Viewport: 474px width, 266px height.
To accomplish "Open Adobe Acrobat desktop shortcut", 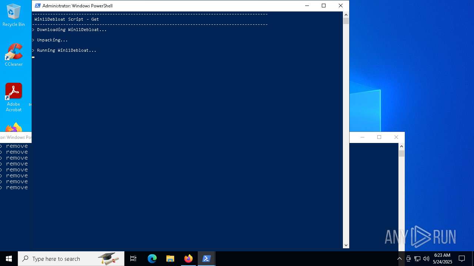I will click(x=14, y=97).
